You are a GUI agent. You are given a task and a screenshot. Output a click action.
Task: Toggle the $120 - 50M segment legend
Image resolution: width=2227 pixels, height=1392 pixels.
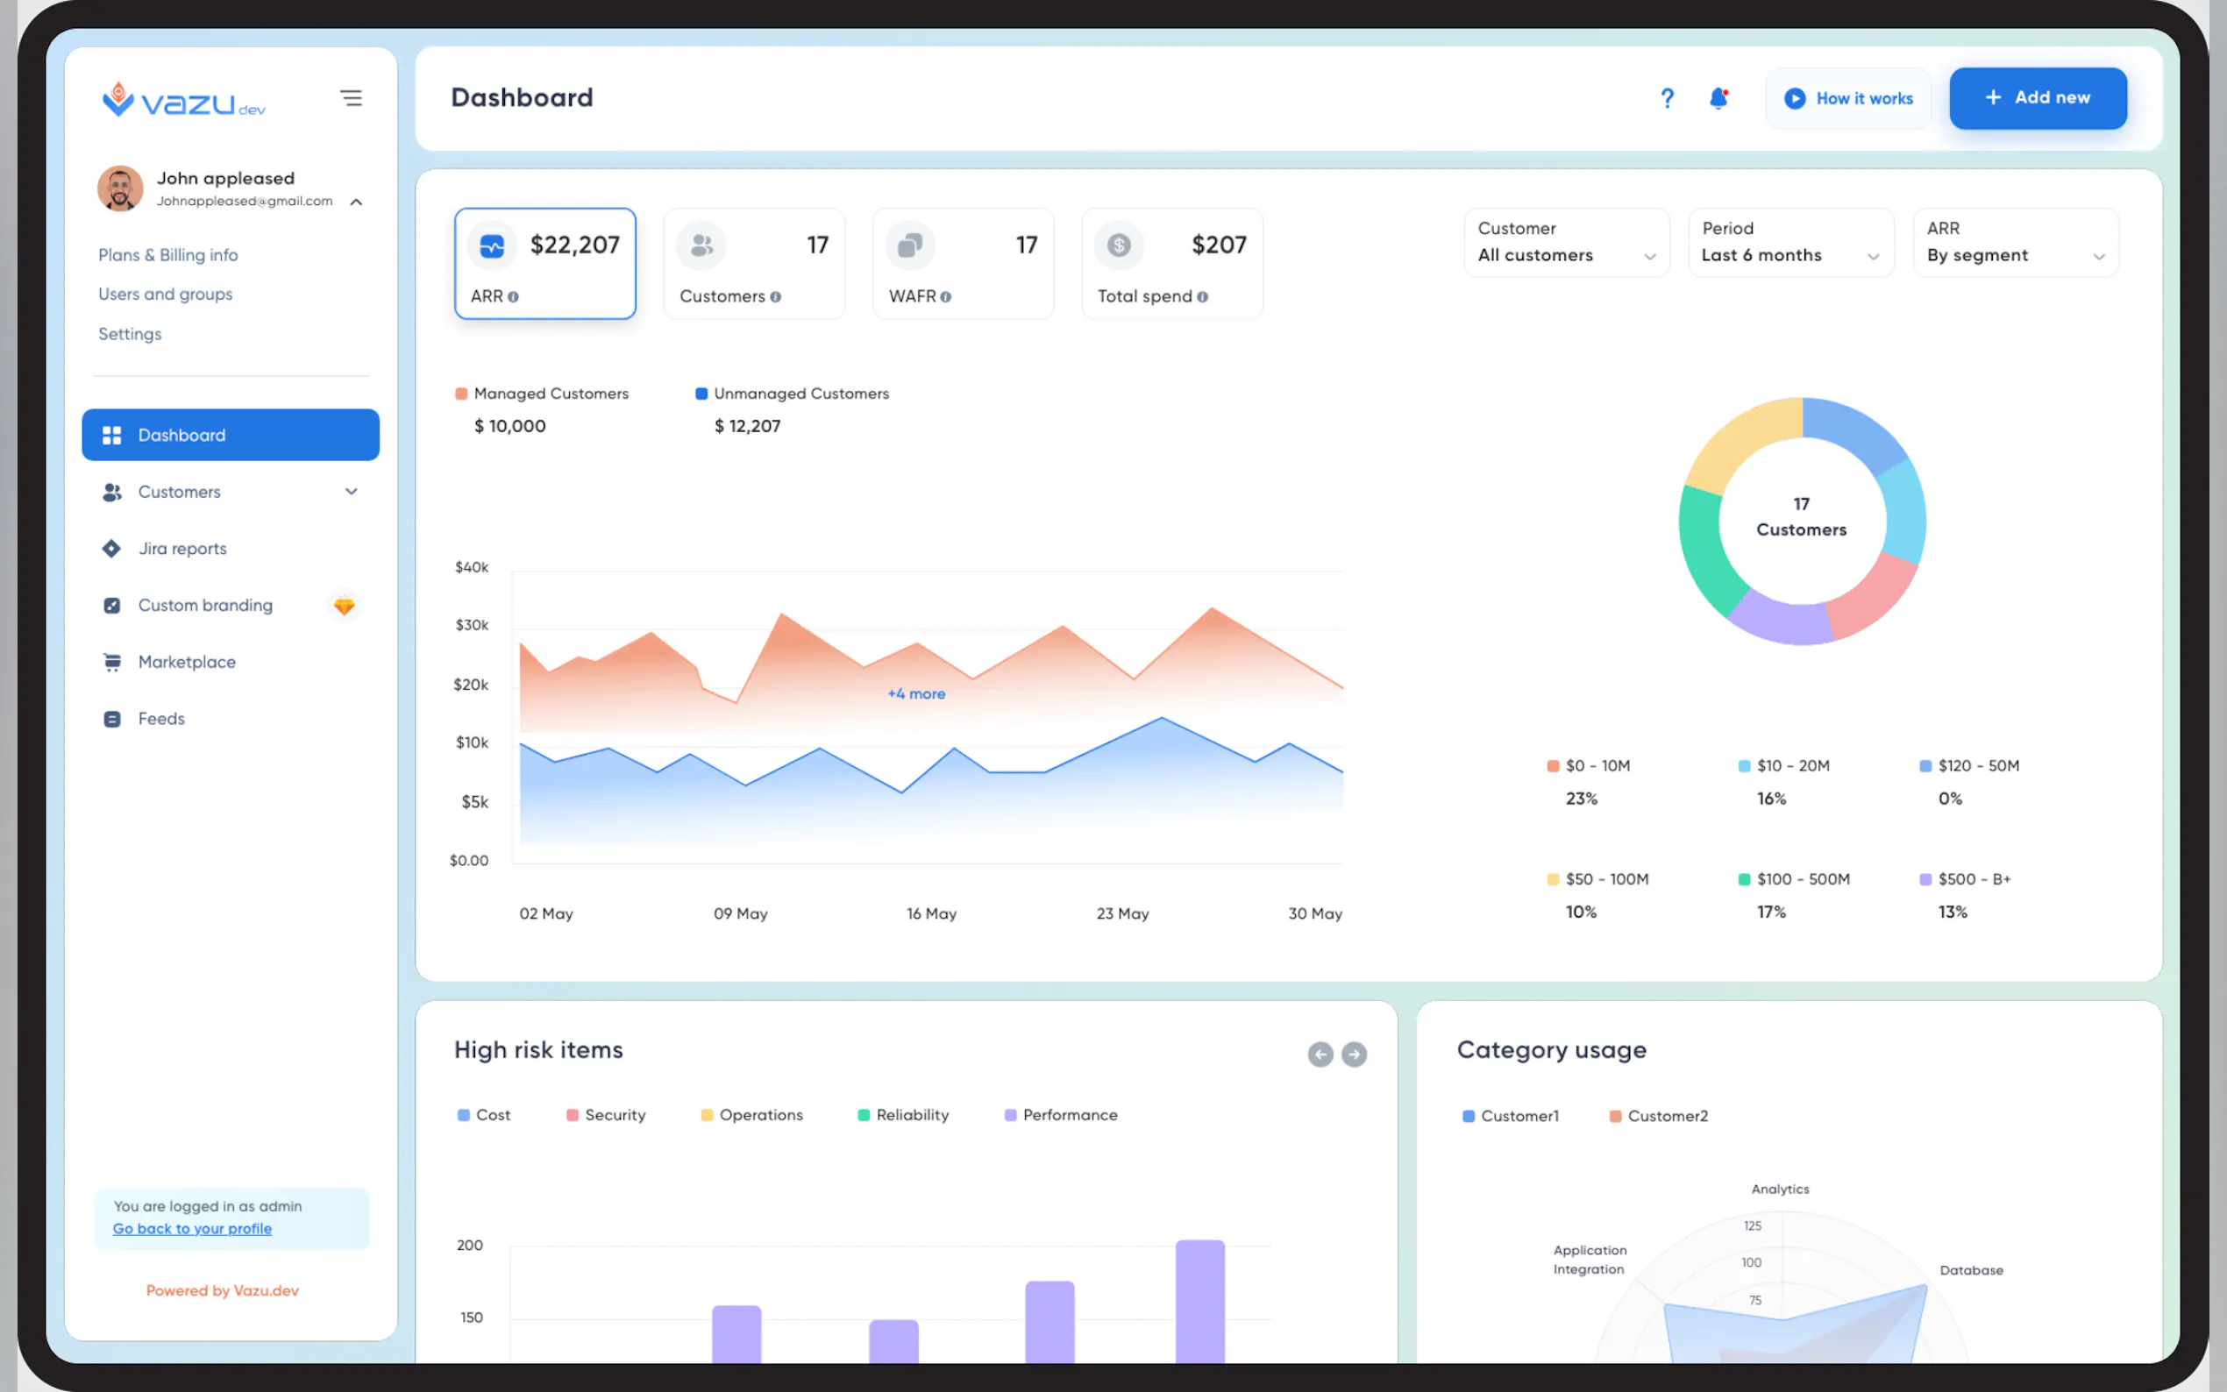tap(1970, 766)
